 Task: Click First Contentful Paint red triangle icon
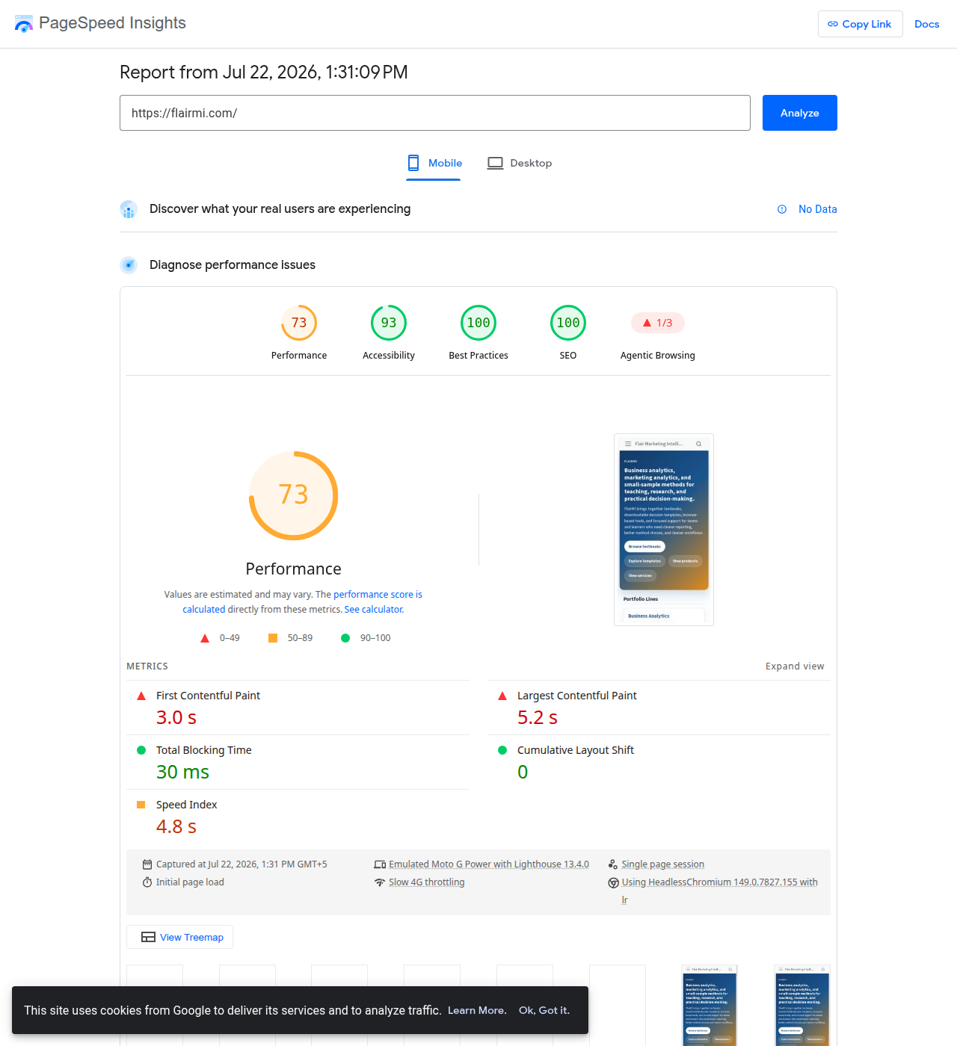coord(141,696)
